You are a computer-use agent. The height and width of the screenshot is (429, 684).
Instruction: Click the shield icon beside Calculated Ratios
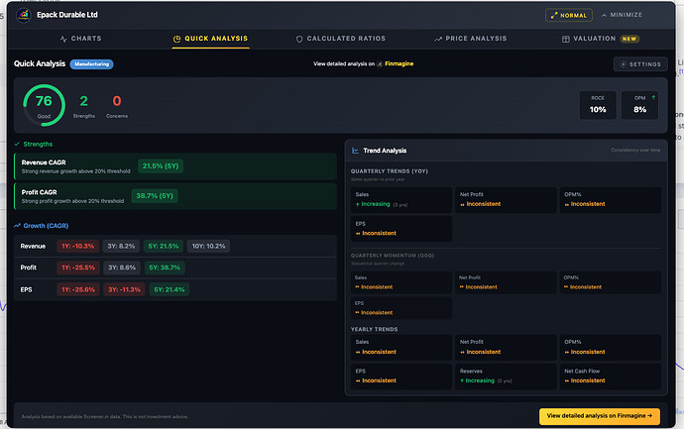click(300, 39)
